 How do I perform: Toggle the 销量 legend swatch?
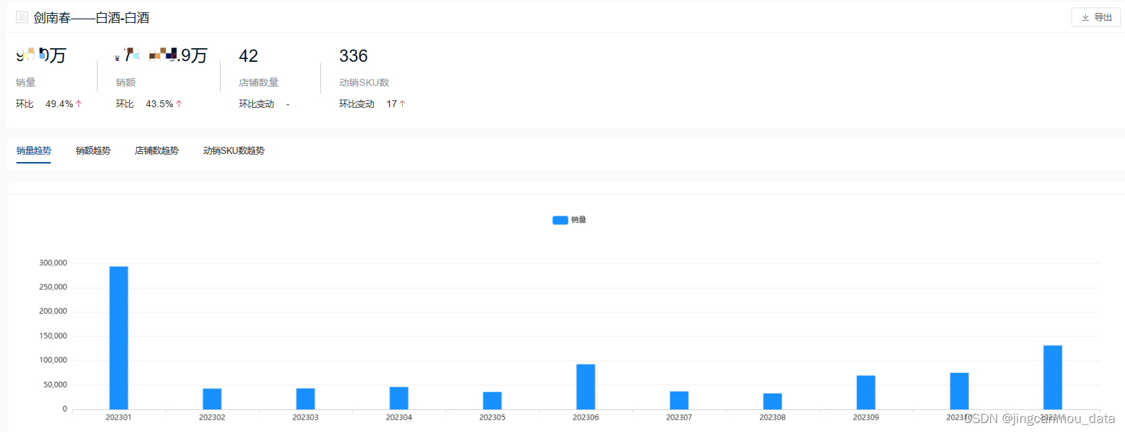[x=560, y=220]
